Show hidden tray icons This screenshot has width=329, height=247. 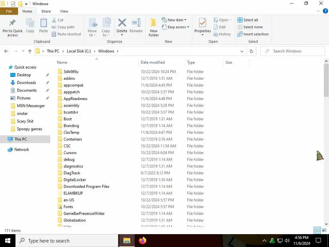pos(264,241)
